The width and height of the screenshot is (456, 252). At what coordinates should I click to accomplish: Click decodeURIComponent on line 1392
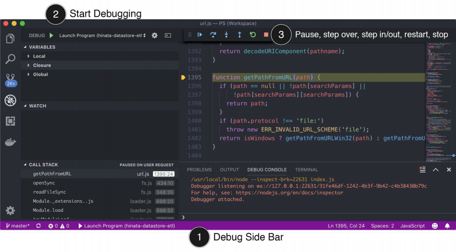pyautogui.click(x=275, y=51)
